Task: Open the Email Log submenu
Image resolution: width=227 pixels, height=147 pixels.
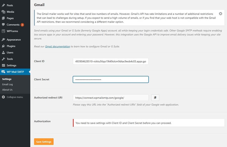Action: pyautogui.click(x=7, y=84)
